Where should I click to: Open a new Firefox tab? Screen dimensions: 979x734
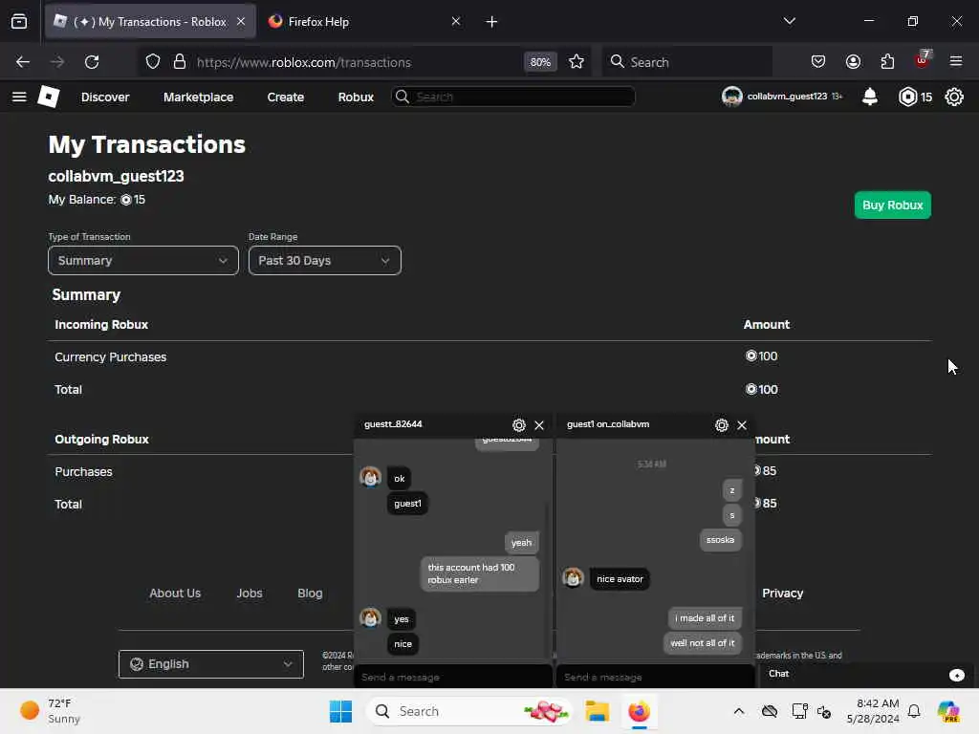[x=492, y=22]
